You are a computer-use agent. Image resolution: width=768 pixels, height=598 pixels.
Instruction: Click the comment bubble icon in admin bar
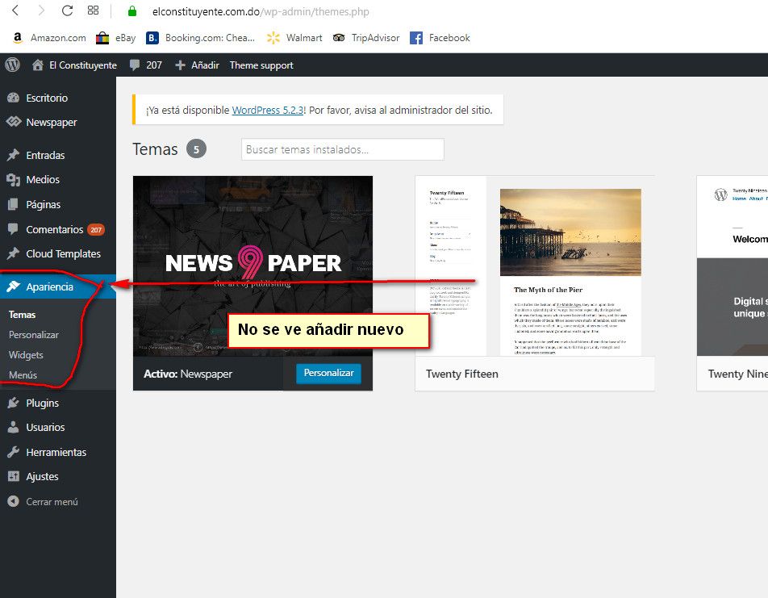pyautogui.click(x=135, y=65)
